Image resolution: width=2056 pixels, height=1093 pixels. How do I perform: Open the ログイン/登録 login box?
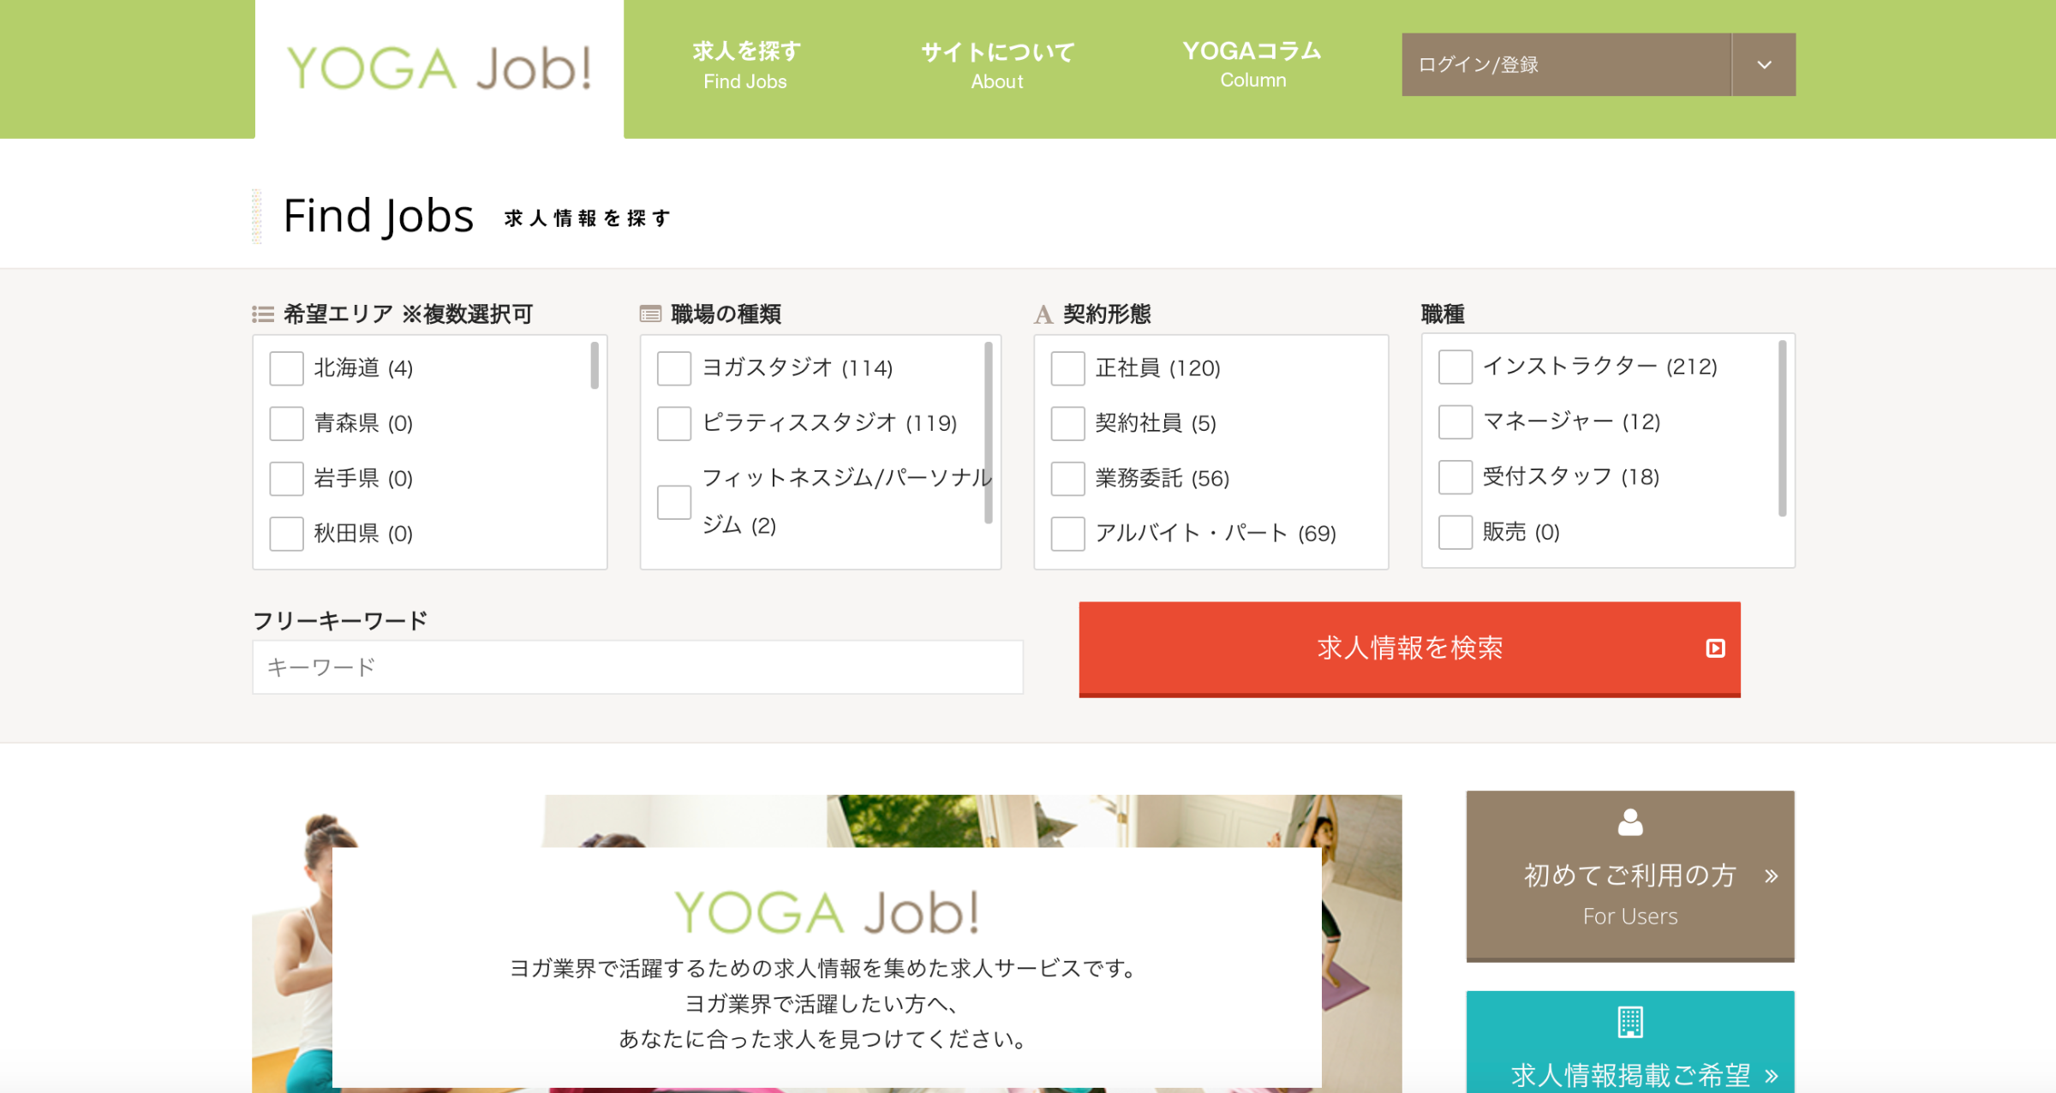pos(1567,64)
